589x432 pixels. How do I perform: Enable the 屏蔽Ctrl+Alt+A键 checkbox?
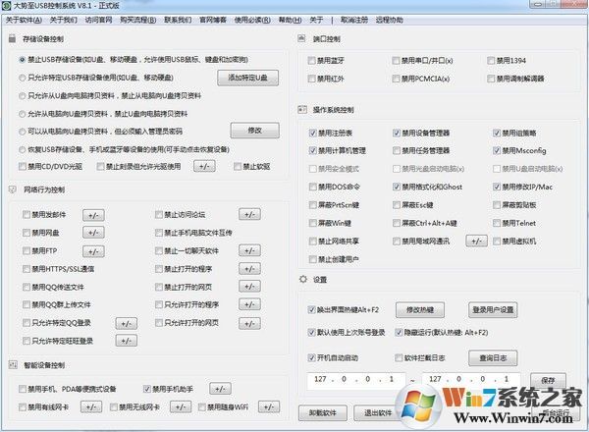(397, 223)
